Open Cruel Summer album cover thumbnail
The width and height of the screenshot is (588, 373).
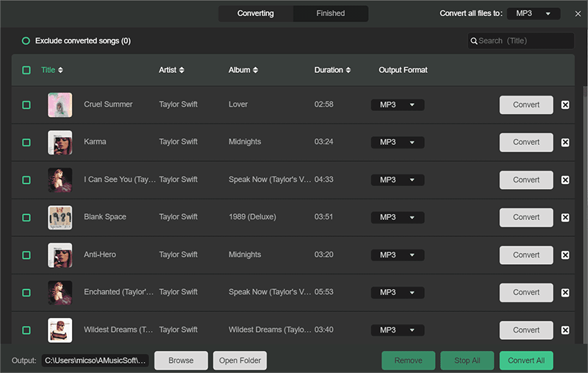point(60,104)
